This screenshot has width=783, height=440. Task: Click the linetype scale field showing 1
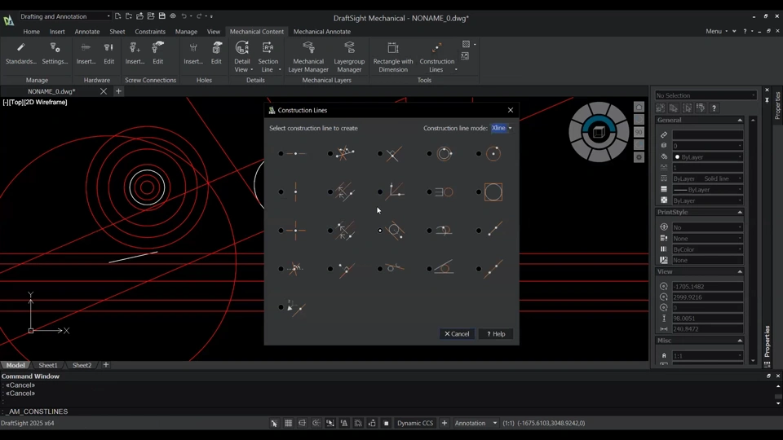point(708,168)
